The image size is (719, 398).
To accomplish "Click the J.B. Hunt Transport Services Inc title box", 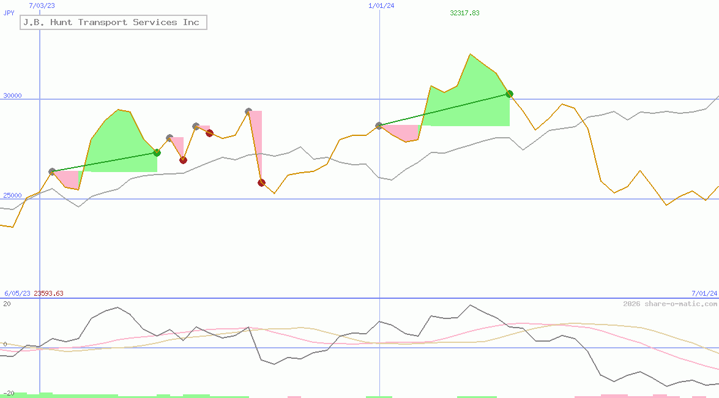I will point(113,23).
